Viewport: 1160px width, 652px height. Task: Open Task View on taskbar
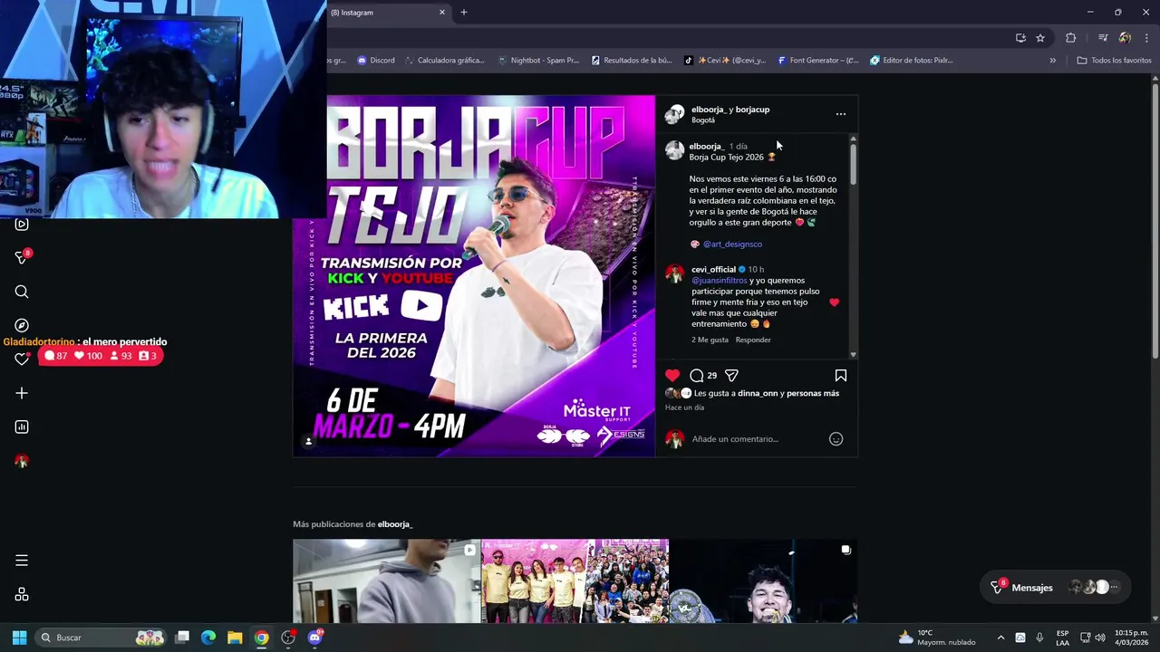click(x=182, y=638)
